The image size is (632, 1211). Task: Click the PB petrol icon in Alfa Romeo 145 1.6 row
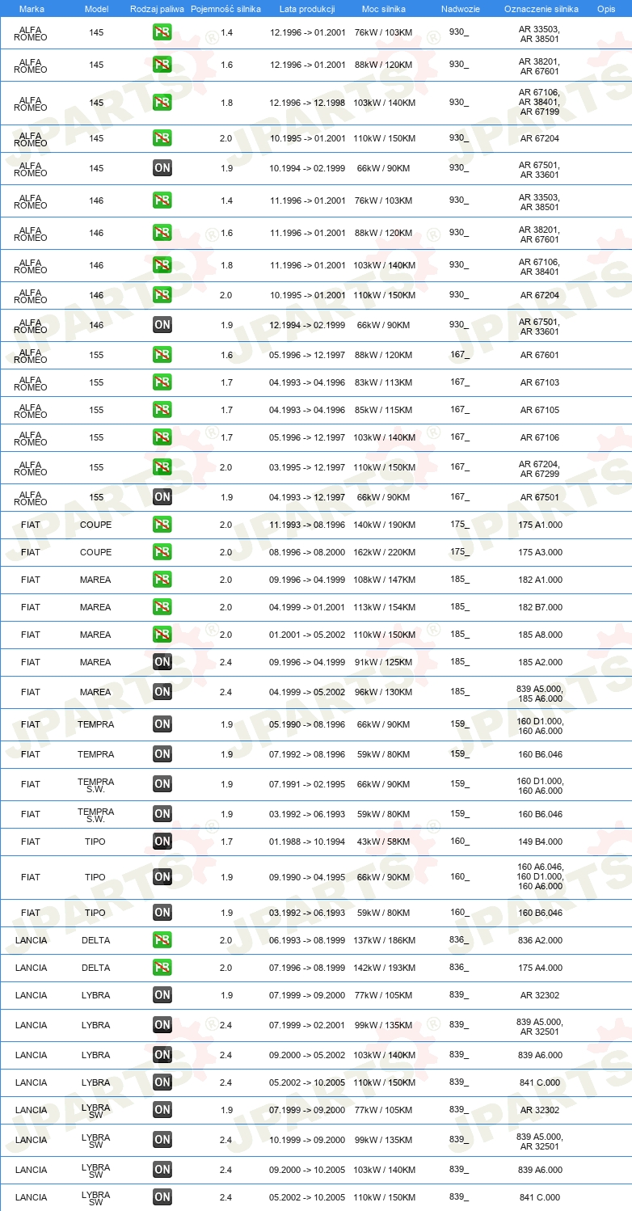(162, 65)
